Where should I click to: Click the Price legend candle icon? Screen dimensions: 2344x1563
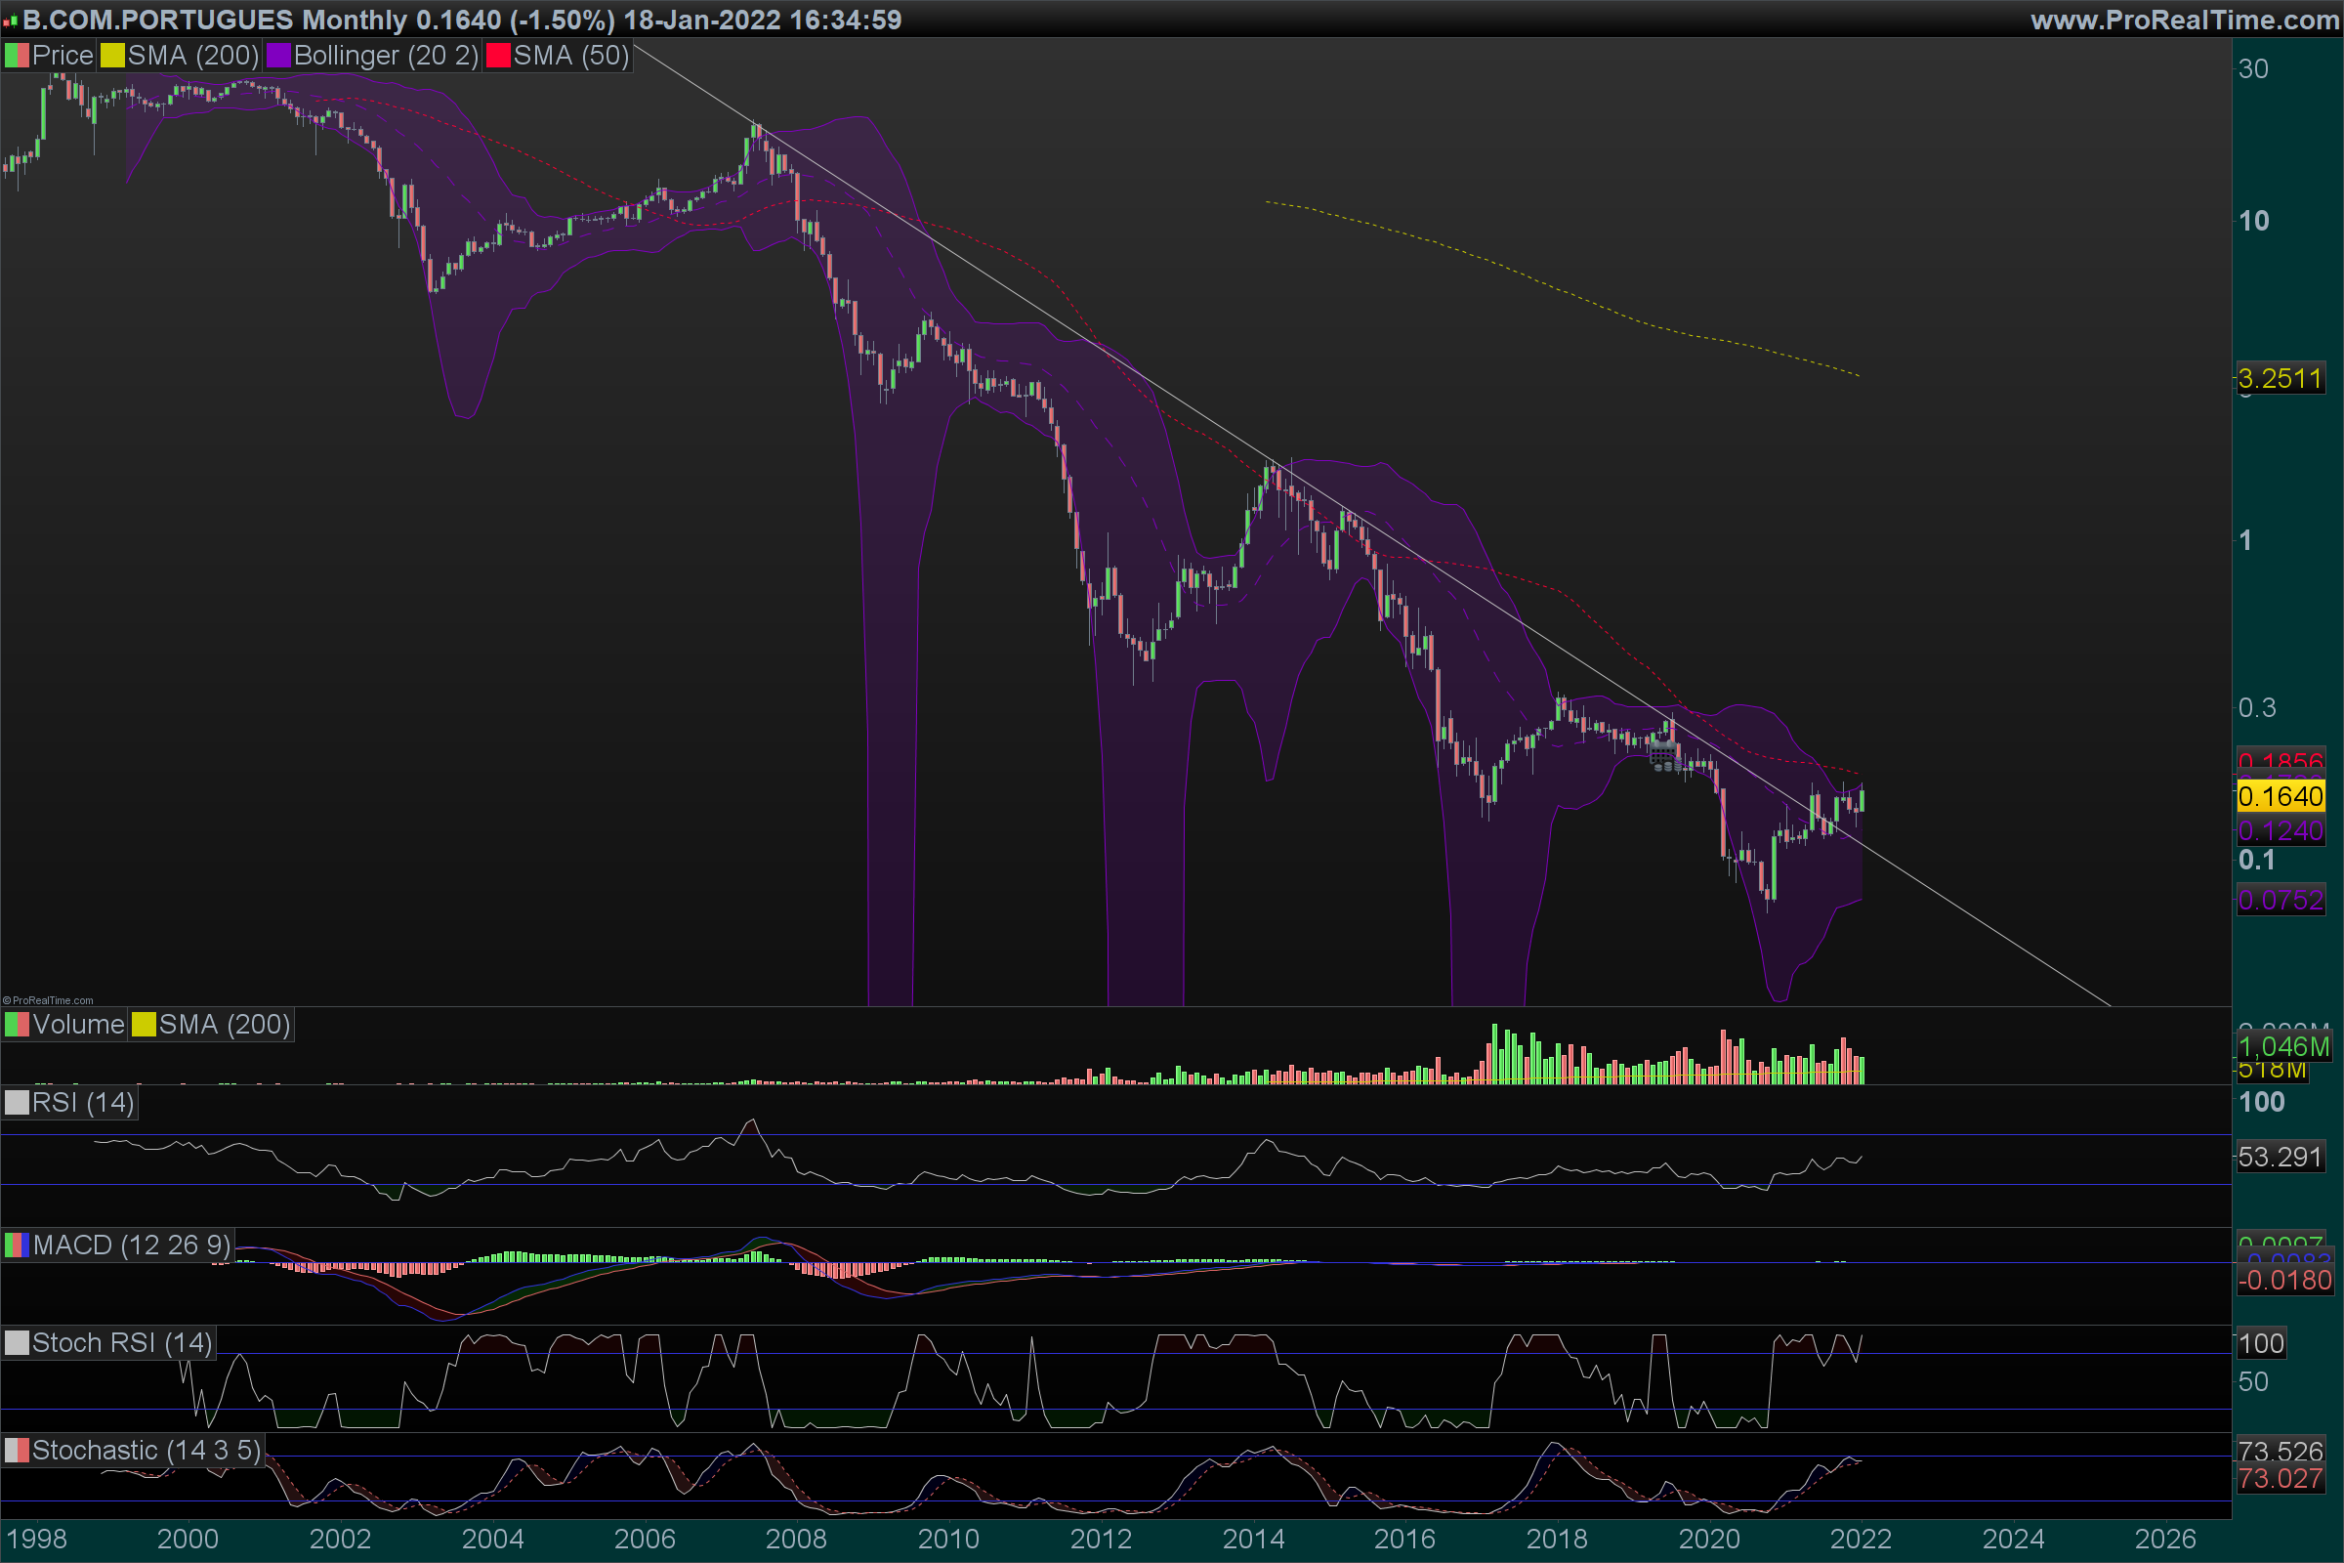(17, 56)
